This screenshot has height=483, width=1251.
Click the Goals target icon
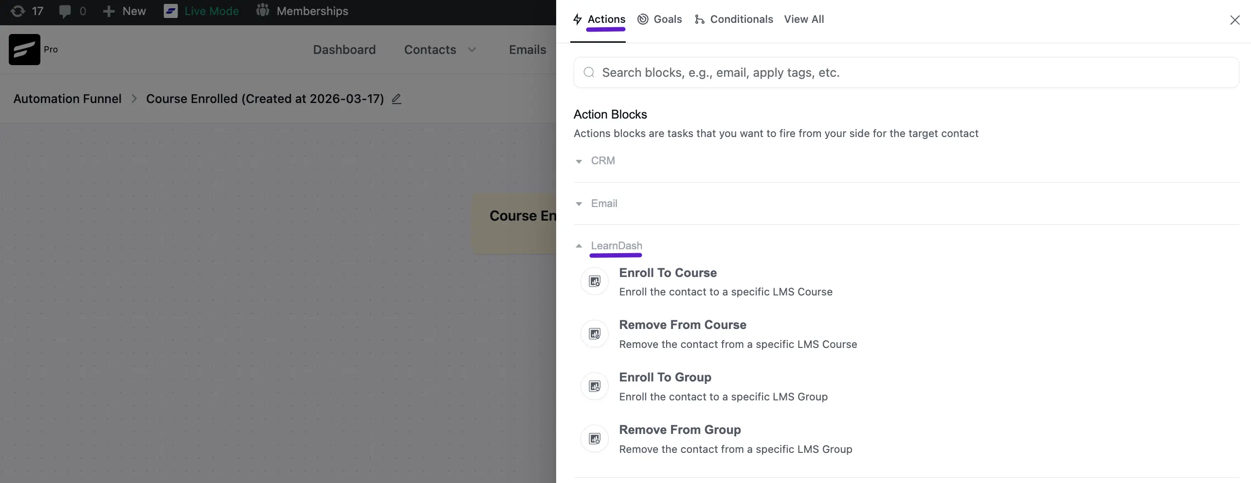pos(643,19)
